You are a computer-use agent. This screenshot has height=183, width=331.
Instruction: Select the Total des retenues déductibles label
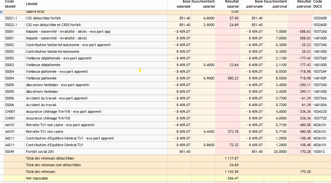tap(50, 158)
